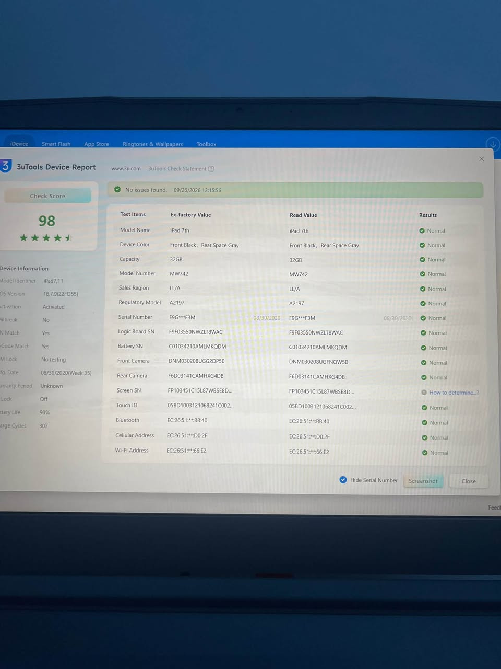Close the Device Report dialog with X
This screenshot has height=669, width=501.
click(482, 159)
